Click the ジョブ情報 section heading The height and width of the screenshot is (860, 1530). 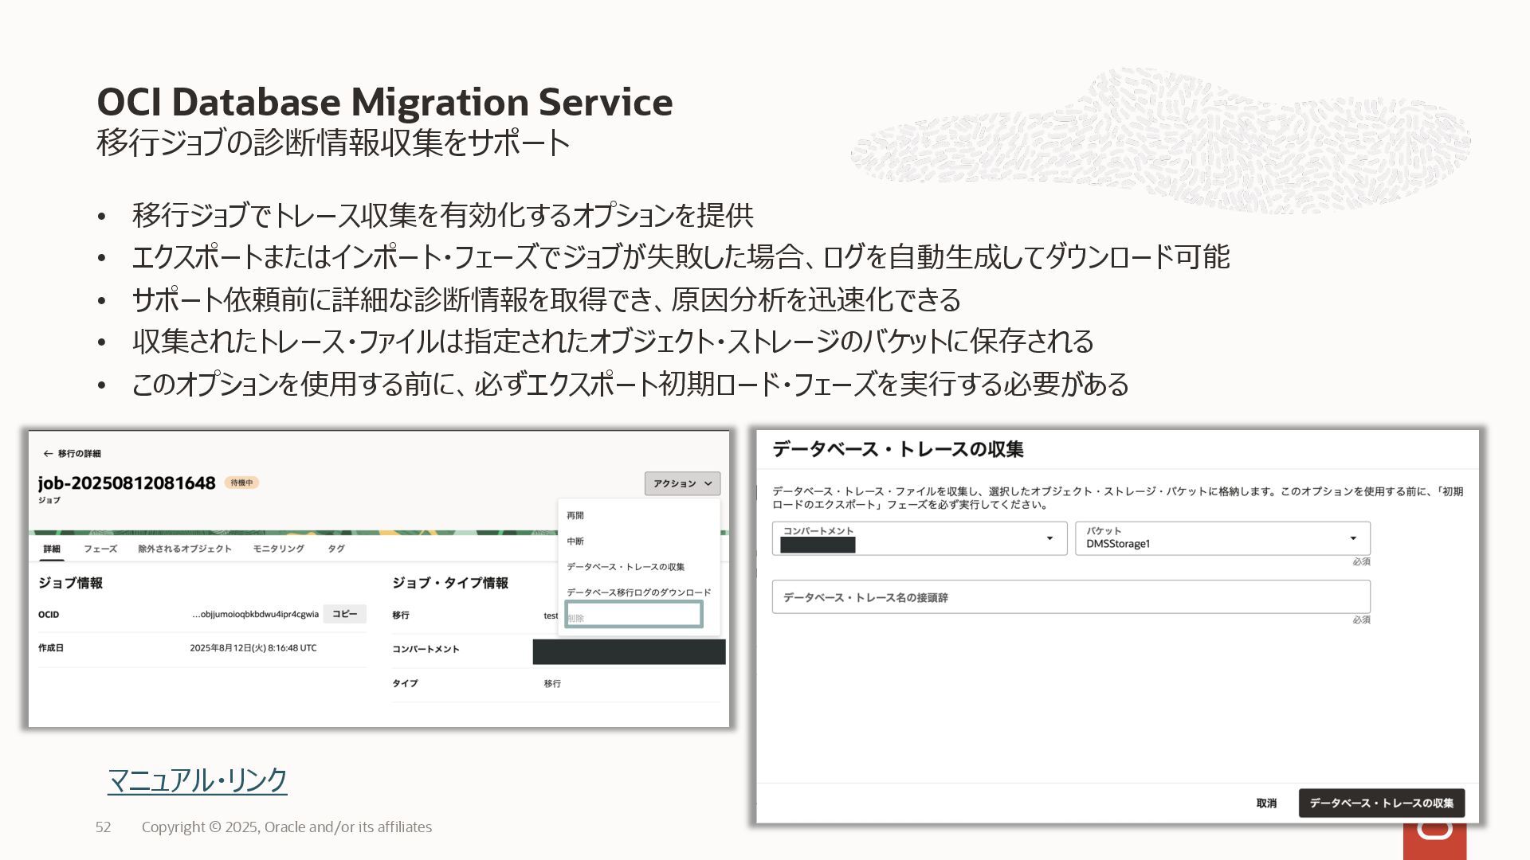click(x=70, y=583)
